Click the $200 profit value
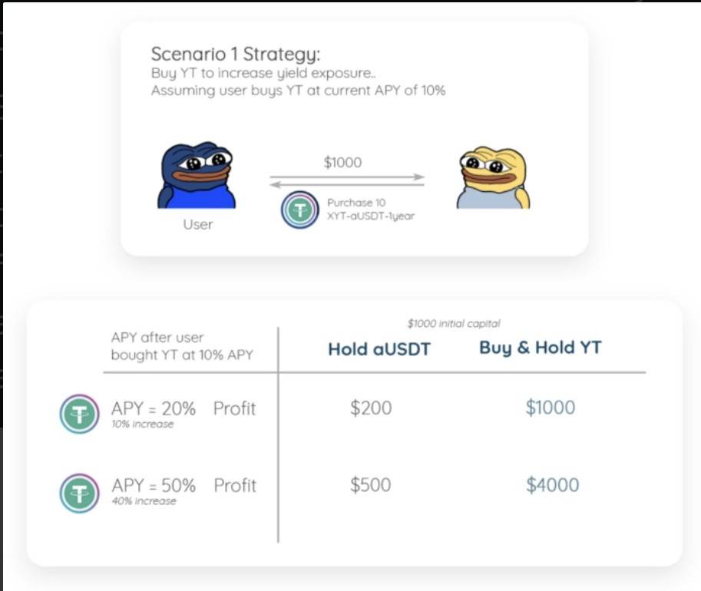The width and height of the screenshot is (701, 591). click(x=371, y=408)
